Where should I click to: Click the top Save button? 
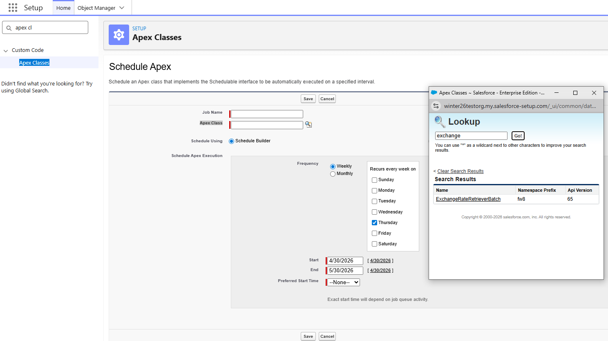[x=308, y=99]
